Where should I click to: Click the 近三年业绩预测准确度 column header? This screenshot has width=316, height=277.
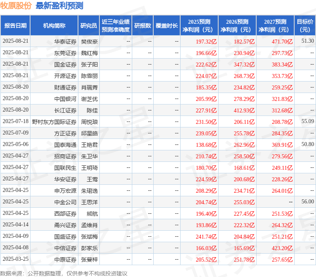tap(116, 26)
